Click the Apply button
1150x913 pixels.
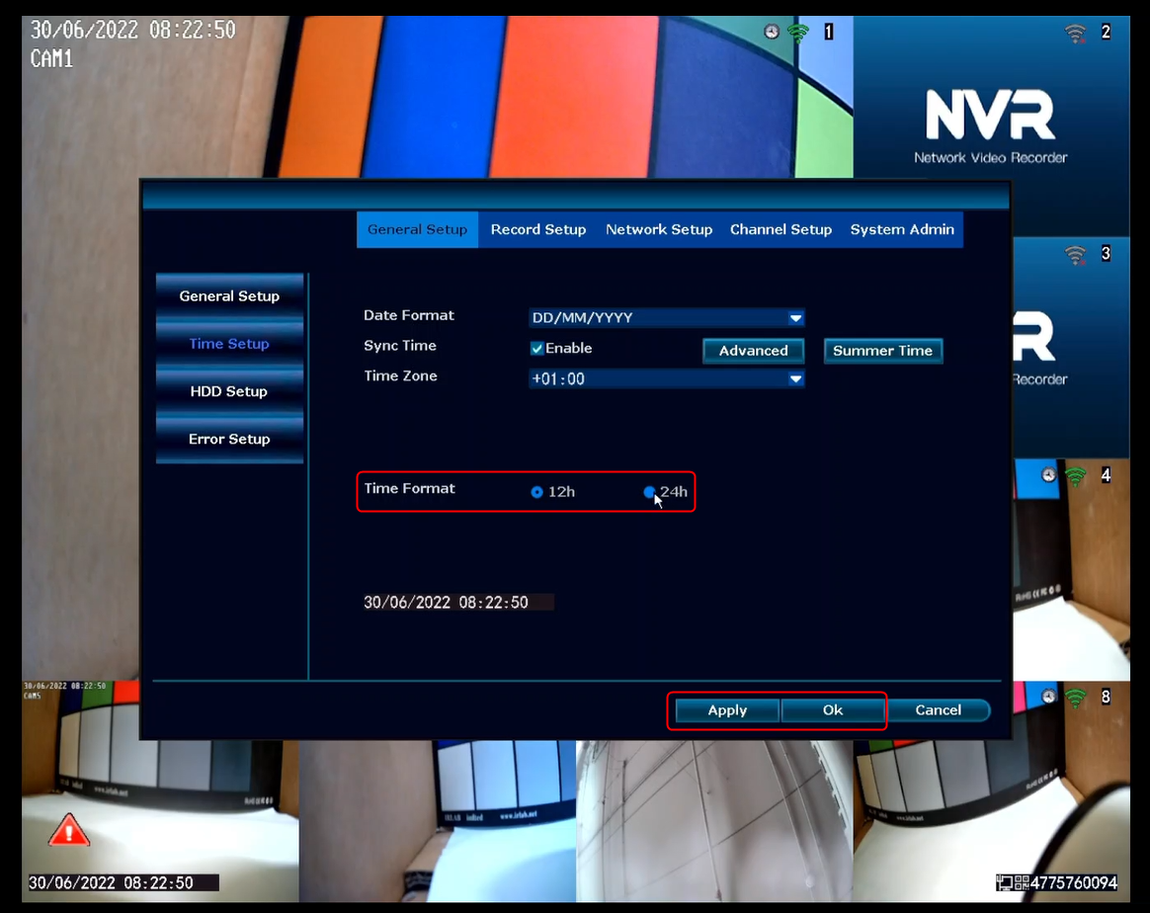click(727, 709)
